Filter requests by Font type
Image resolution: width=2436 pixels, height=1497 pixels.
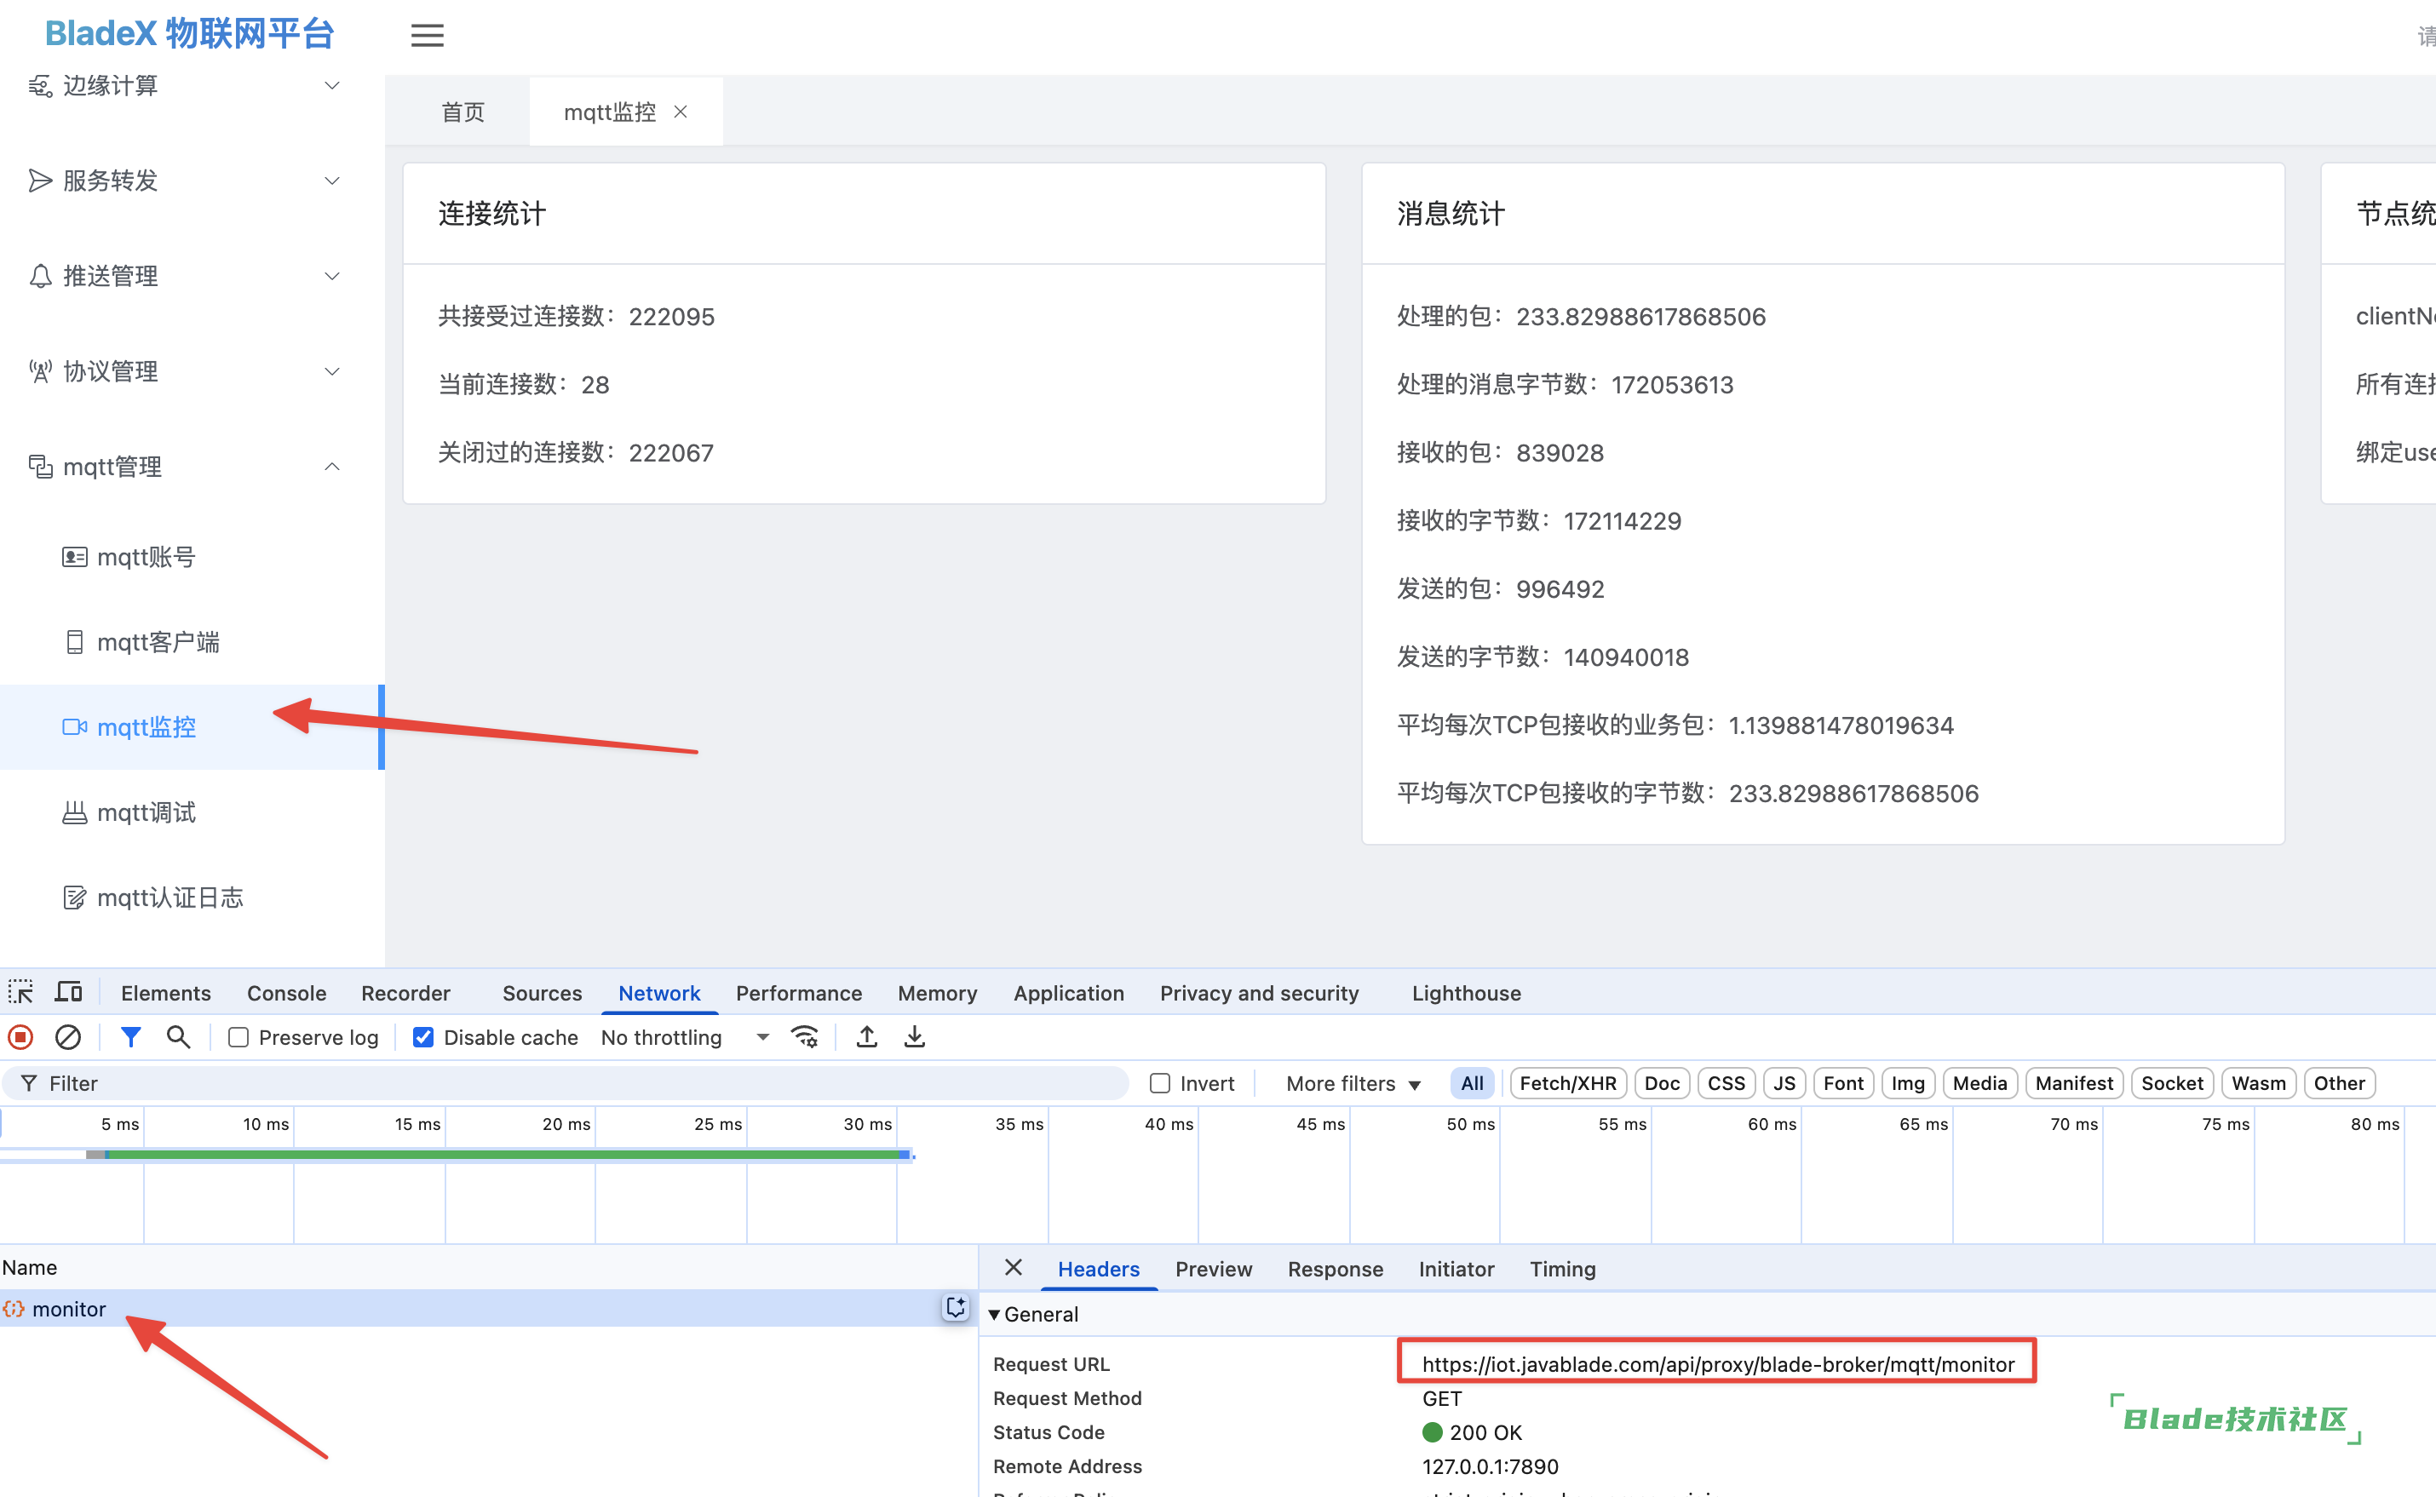click(x=1843, y=1083)
